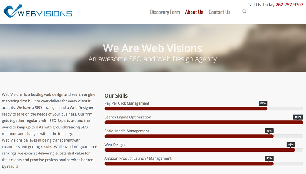Click the 'We Are Web Visions' banner heading

pos(152,48)
